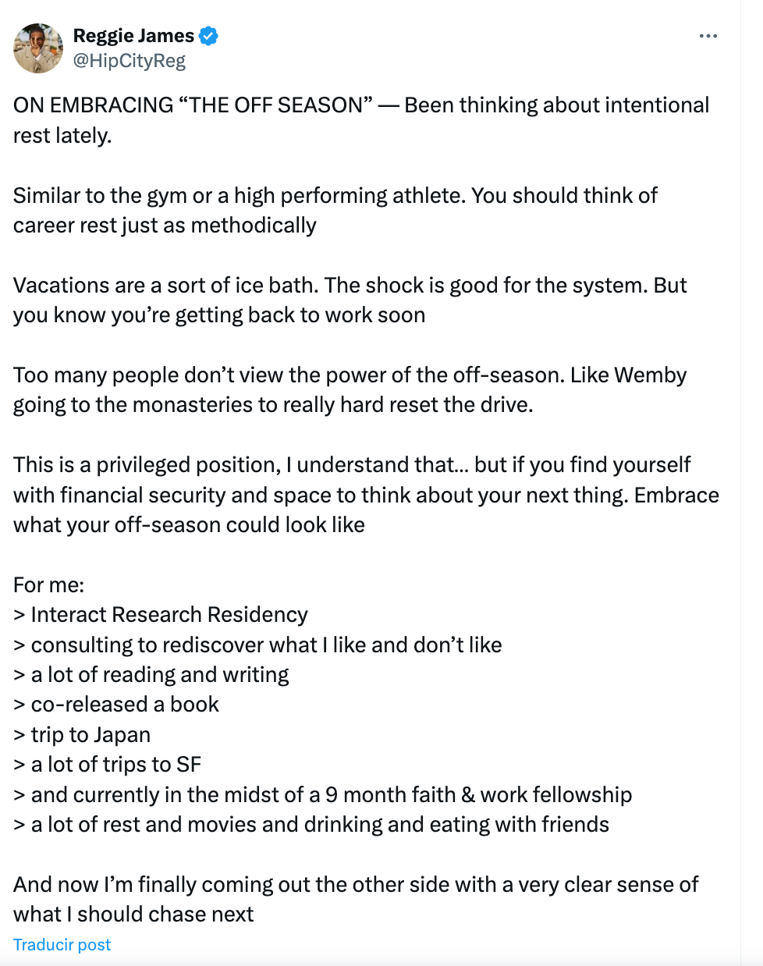Click the "For me:" line
The height and width of the screenshot is (966, 763).
tap(49, 584)
